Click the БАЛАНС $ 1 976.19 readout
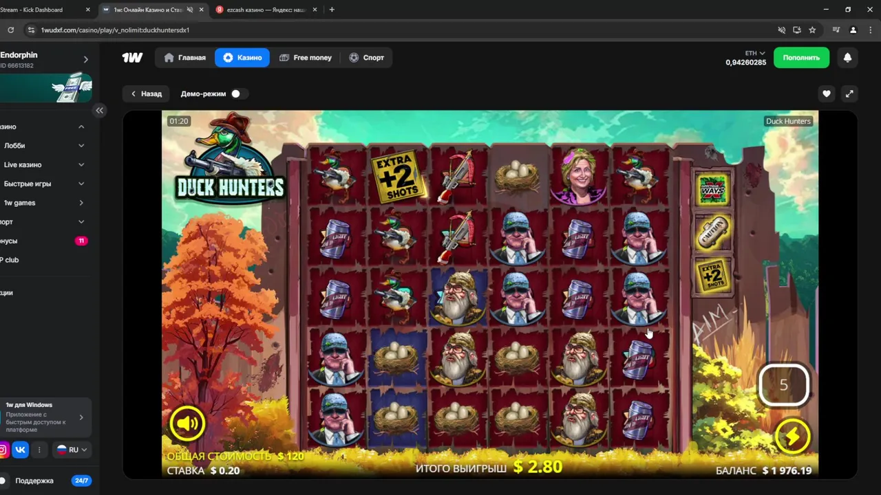This screenshot has height=495, width=881. 763,471
